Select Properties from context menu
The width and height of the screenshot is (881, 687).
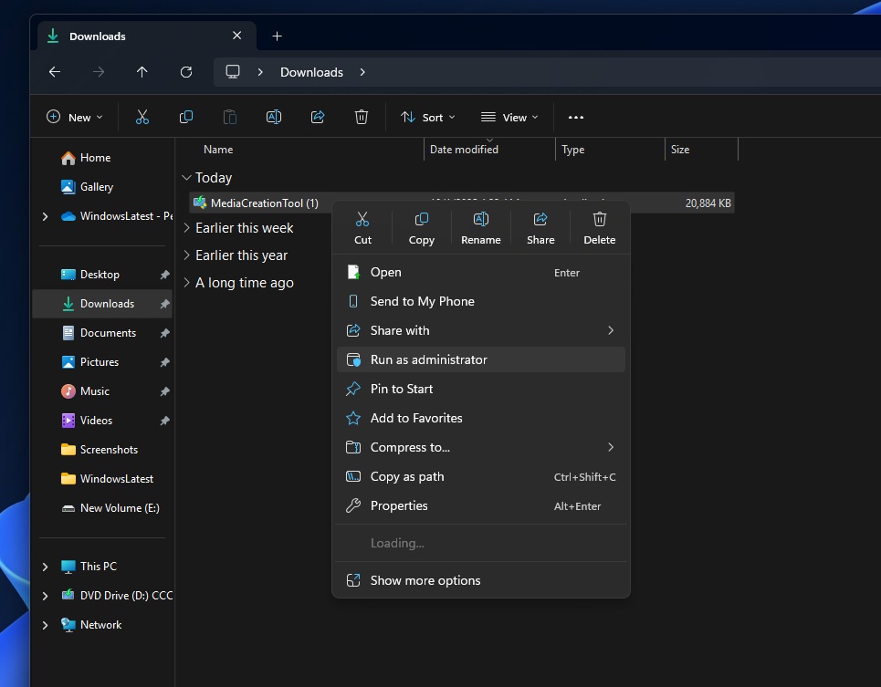coord(399,505)
